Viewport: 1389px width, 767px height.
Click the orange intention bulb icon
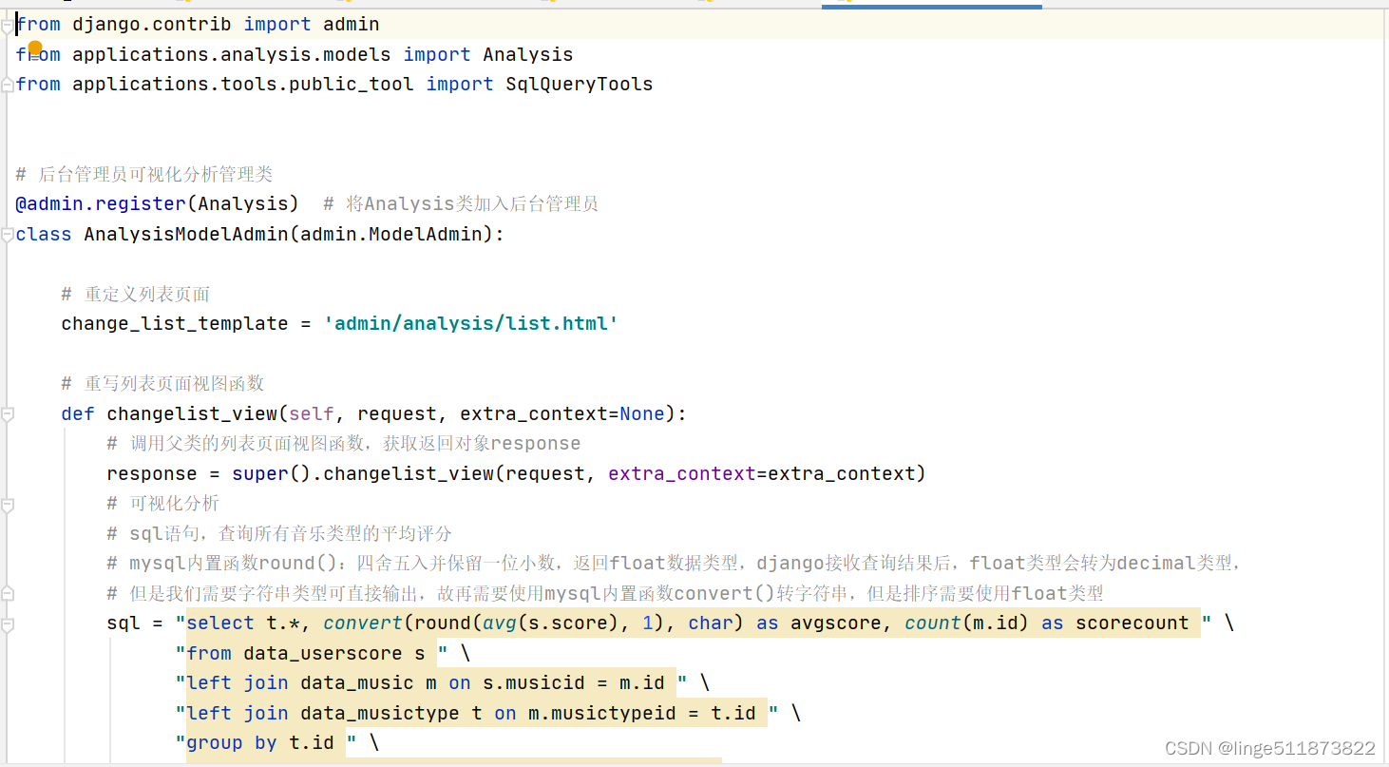[x=35, y=48]
